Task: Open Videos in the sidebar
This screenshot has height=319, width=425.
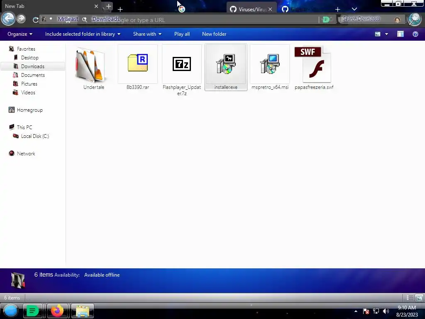Action: 28,93
